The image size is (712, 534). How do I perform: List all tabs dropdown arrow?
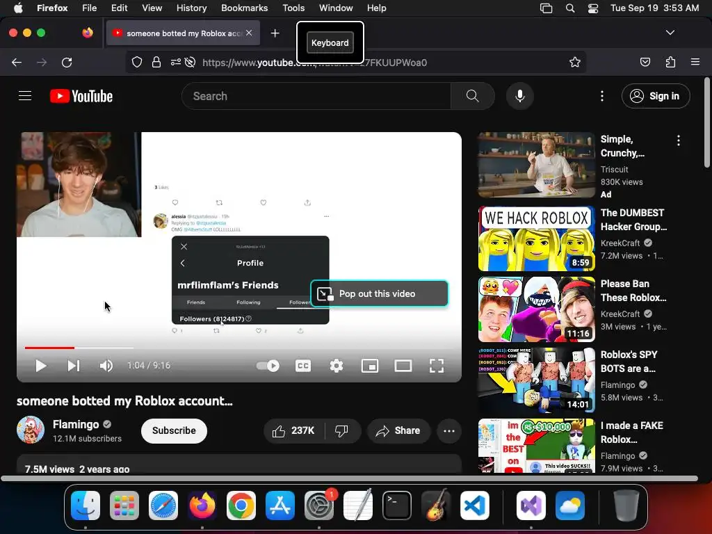point(670,33)
